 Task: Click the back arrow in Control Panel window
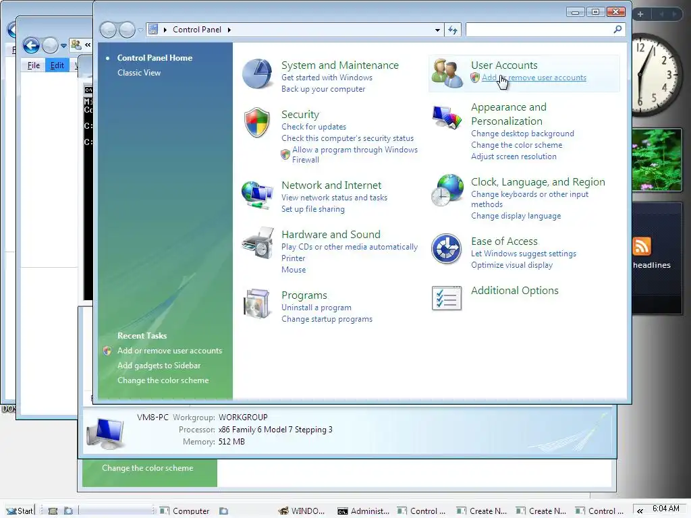pos(109,30)
